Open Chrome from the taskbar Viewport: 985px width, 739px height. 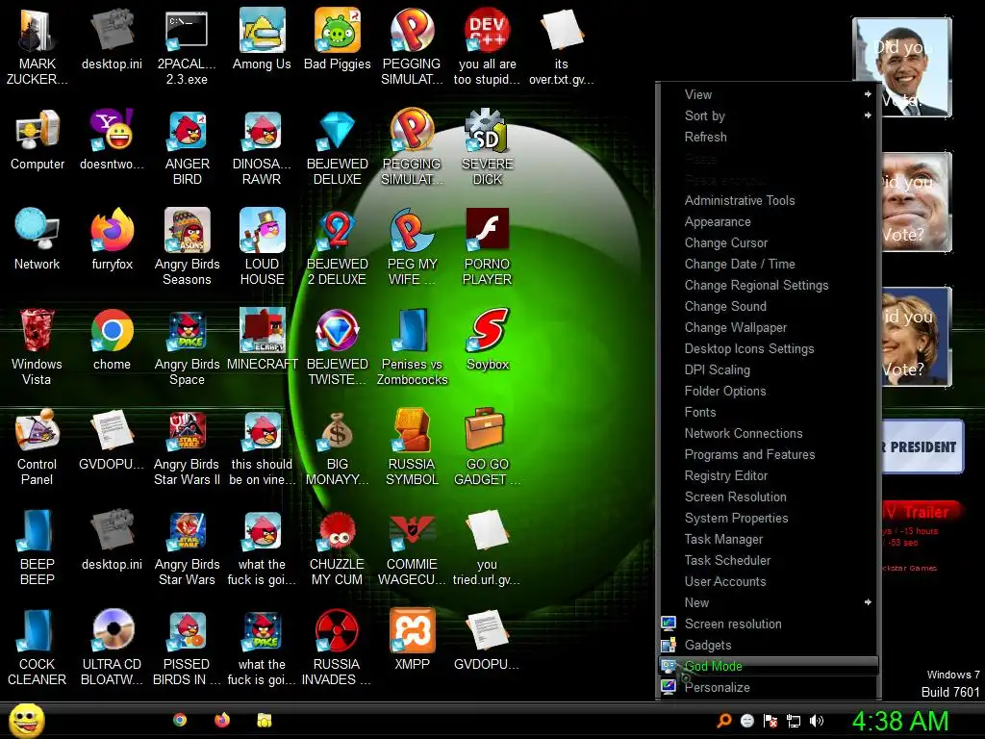pos(180,720)
